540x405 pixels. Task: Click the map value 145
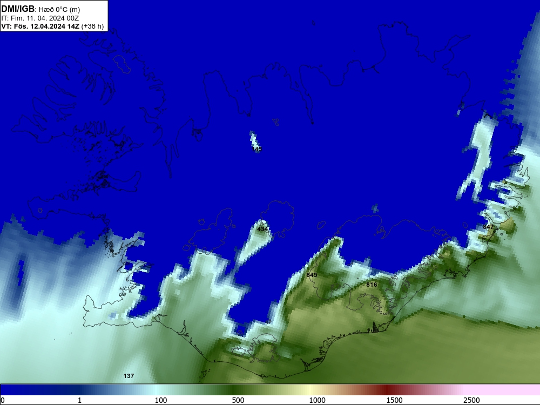(257, 149)
